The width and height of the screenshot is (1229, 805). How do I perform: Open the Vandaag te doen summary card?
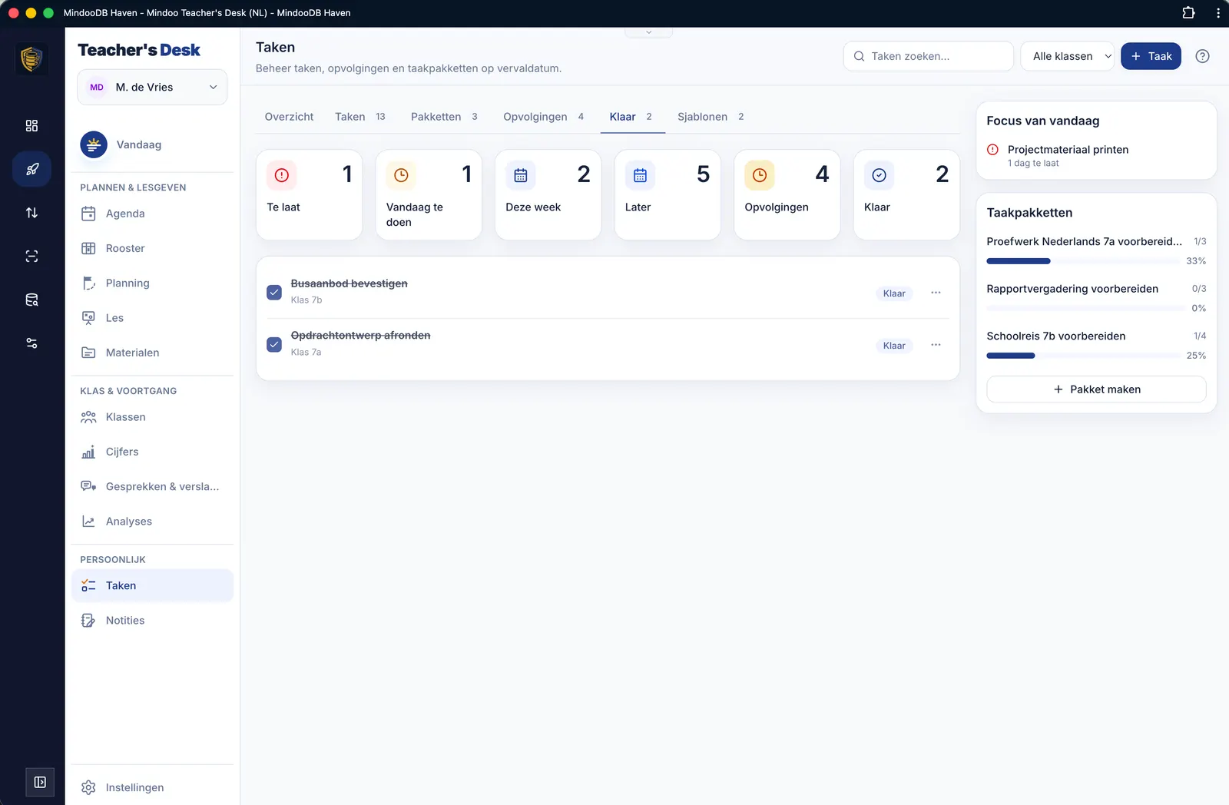(429, 194)
